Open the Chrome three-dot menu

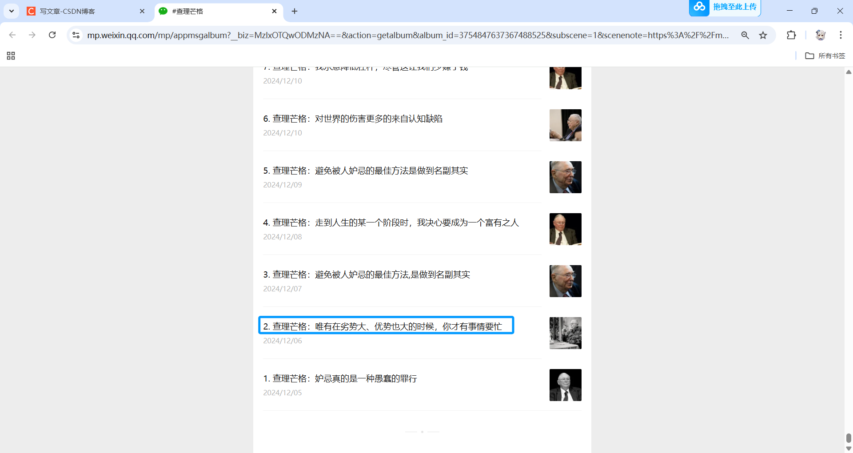(841, 35)
